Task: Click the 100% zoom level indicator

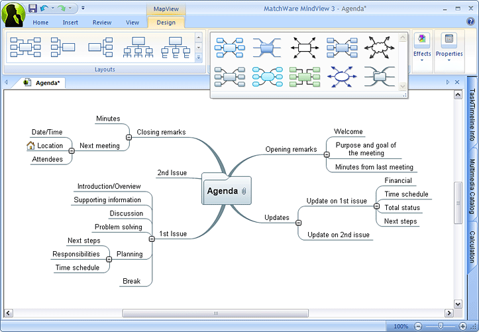Action: (x=401, y=326)
